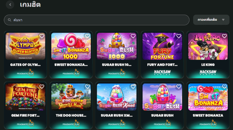Click the magnifier icon in search bar
The width and height of the screenshot is (233, 130).
point(10,20)
